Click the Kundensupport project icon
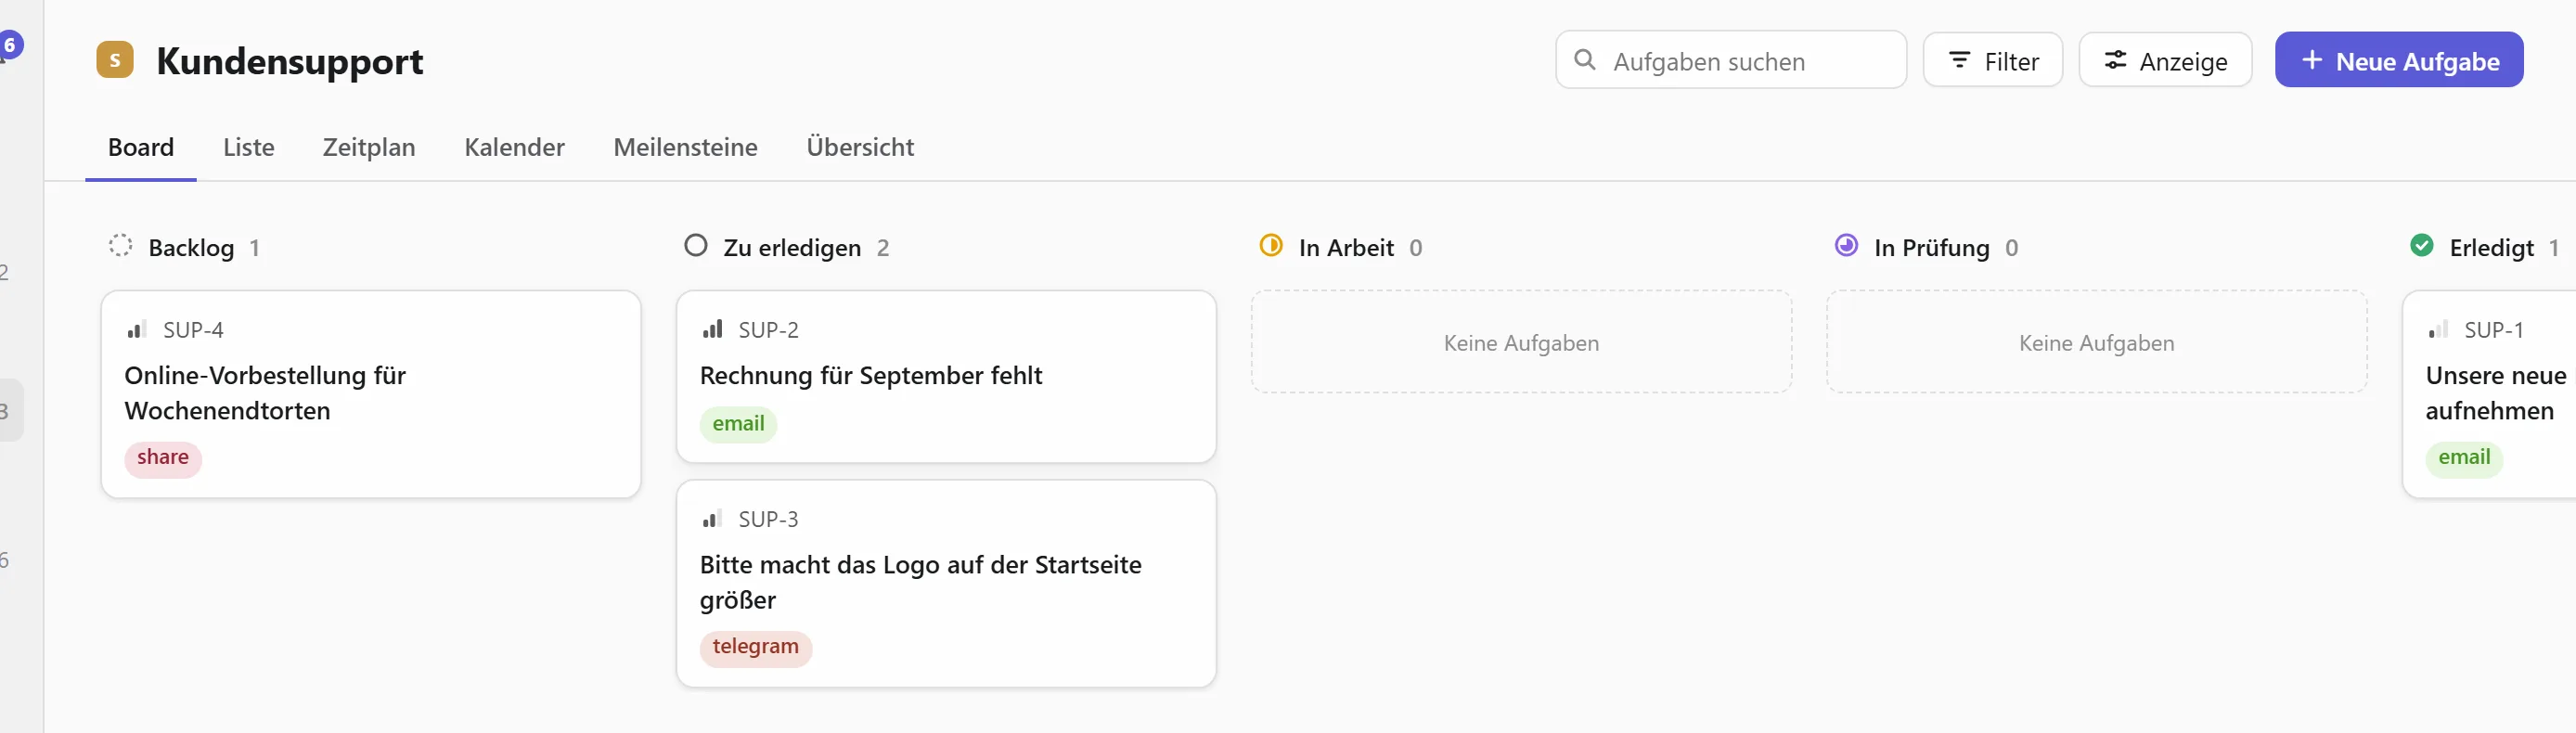The width and height of the screenshot is (2576, 733). pos(115,60)
